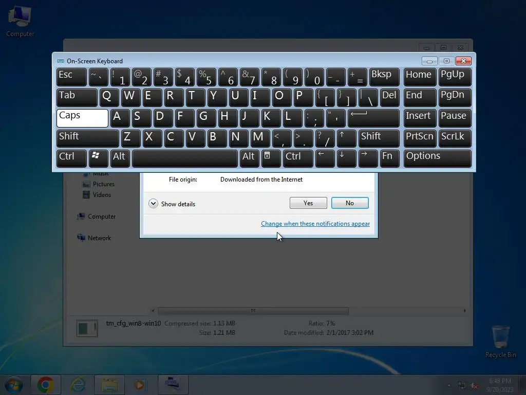The width and height of the screenshot is (526, 395).
Task: Open Windows Explorer from the taskbar
Action: (109, 385)
